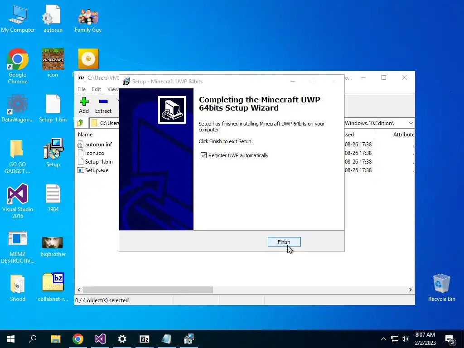This screenshot has height=348, width=464.
Task: Select the autorun desktop file icon
Action: 53,19
